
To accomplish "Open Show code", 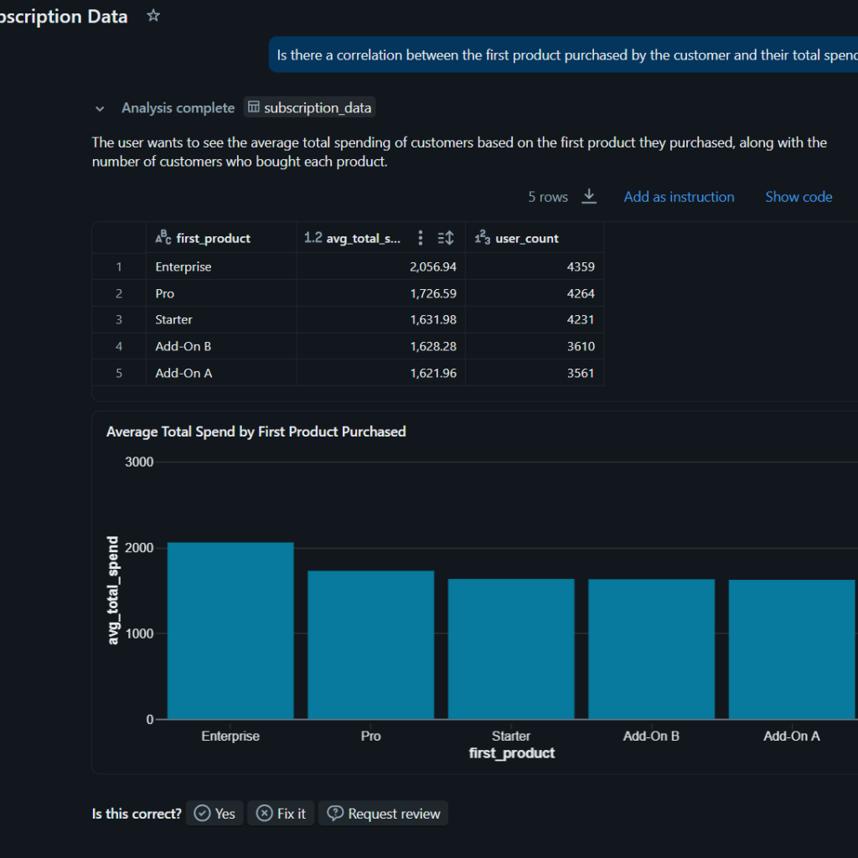I will coord(799,197).
